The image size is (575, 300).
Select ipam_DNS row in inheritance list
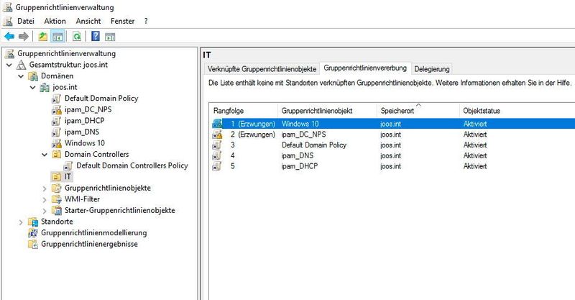[x=393, y=155]
